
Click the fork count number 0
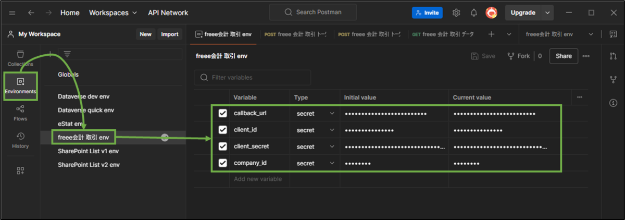click(540, 56)
